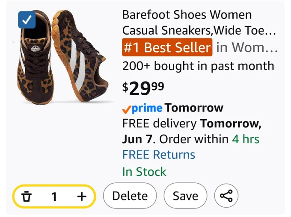The image size is (291, 217).
Task: Click the truncated 'in Wom…' category link
Action: [x=247, y=47]
